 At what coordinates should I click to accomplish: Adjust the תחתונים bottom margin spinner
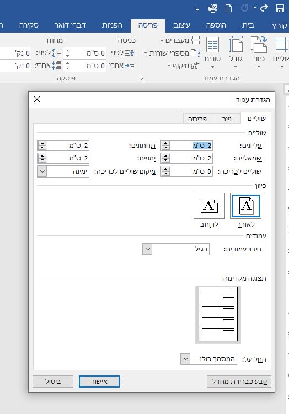42,146
